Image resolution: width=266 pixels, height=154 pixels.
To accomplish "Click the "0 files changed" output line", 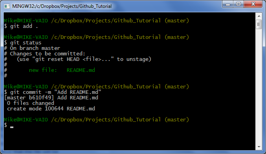I will pos(31,103).
